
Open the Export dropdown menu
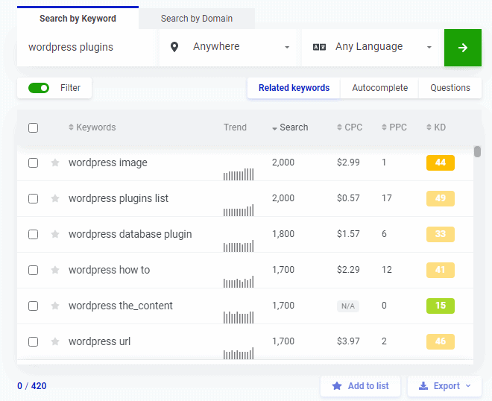point(445,386)
